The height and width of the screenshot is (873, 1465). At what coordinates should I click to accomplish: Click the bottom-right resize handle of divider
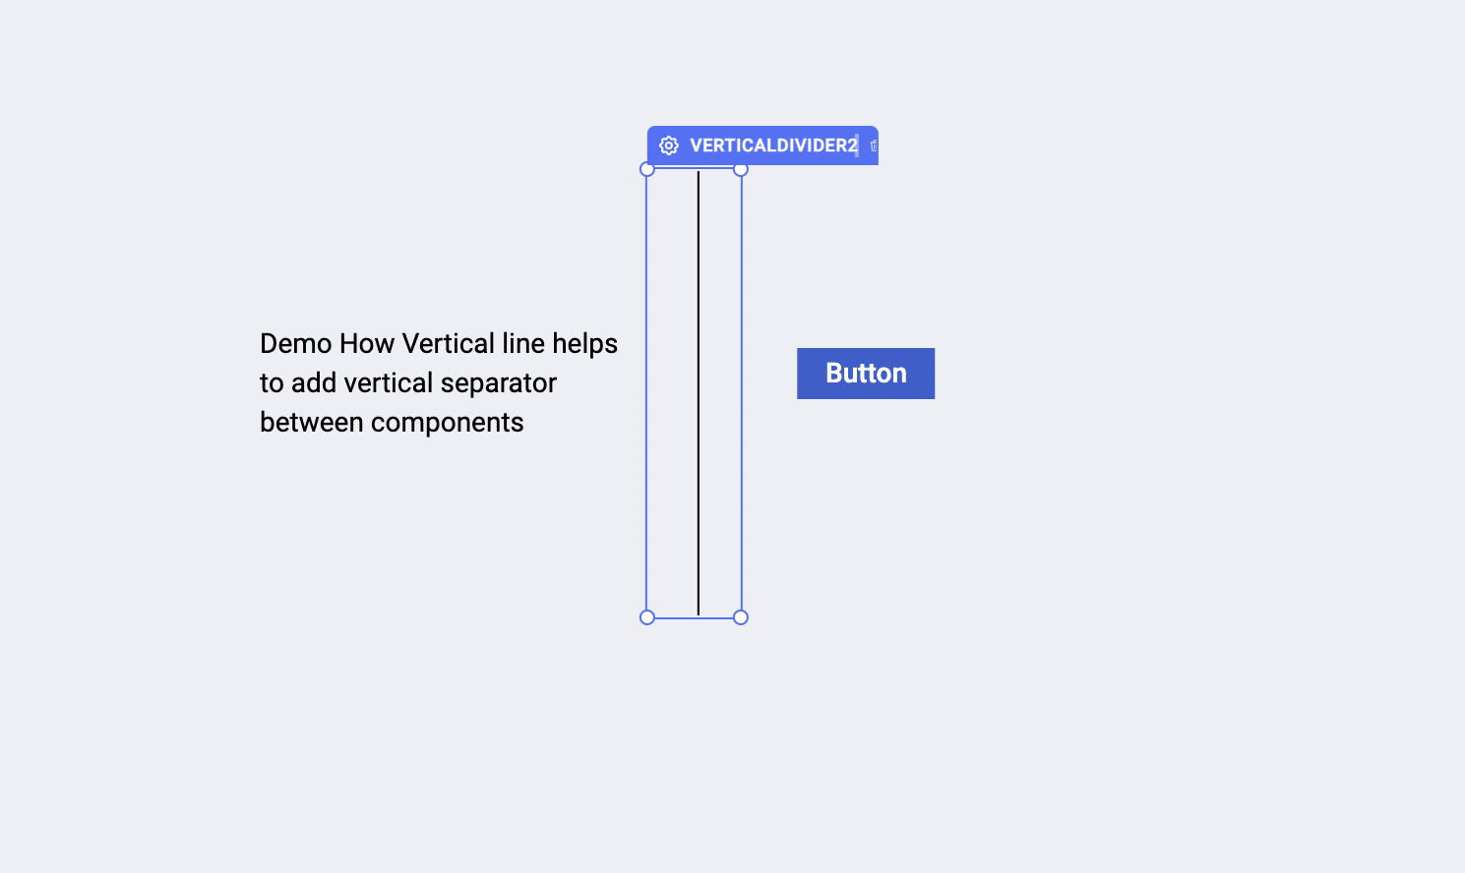pyautogui.click(x=741, y=617)
